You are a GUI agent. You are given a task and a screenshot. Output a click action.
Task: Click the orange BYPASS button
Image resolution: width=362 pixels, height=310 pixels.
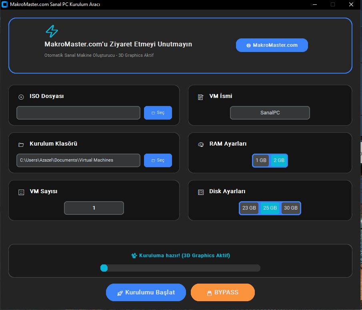[x=223, y=292]
